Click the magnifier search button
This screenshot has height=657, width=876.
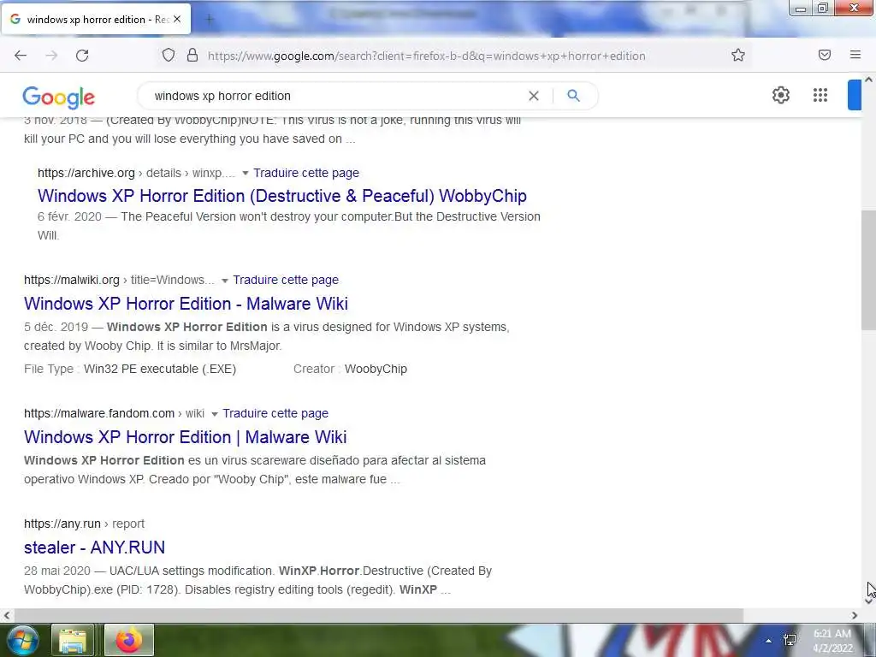click(573, 96)
